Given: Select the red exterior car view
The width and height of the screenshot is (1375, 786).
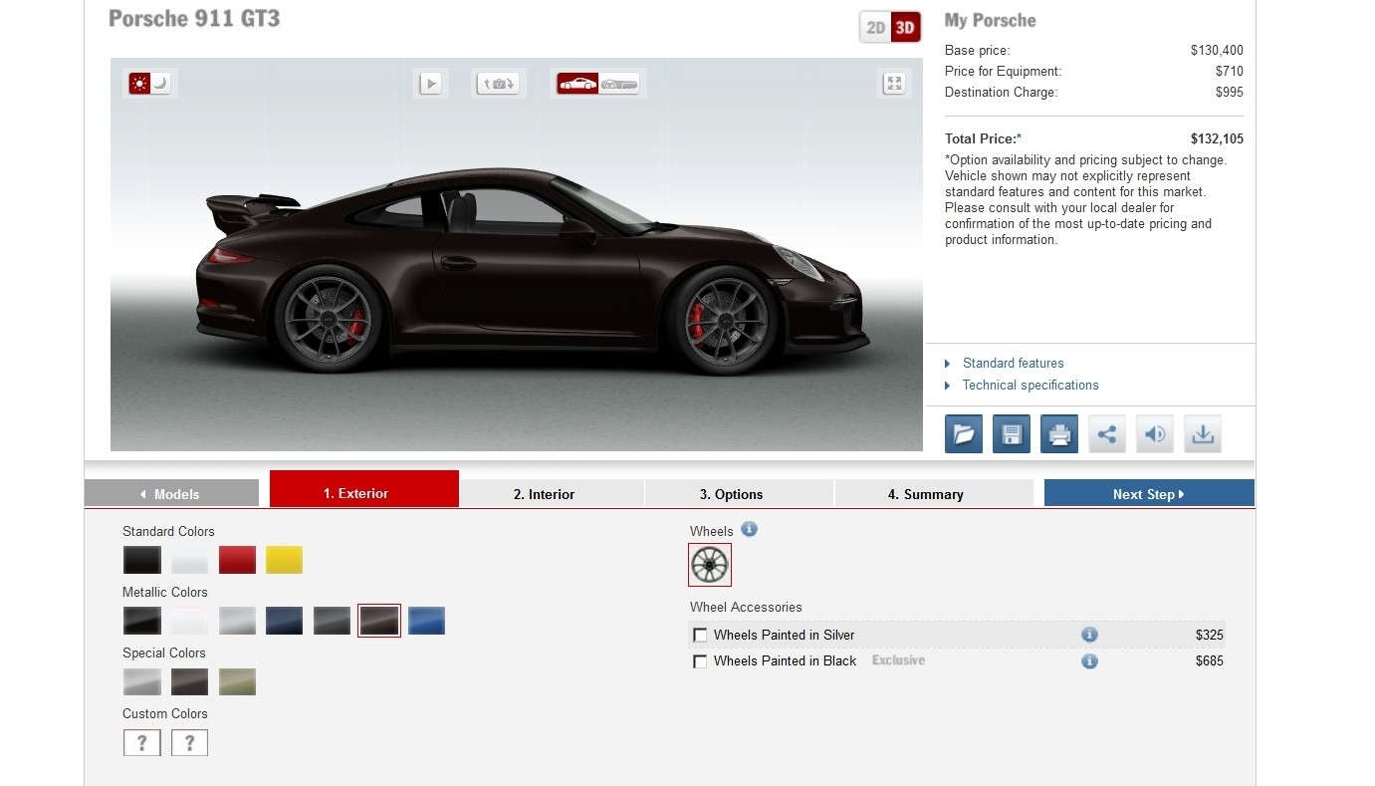Looking at the screenshot, I should (x=577, y=84).
